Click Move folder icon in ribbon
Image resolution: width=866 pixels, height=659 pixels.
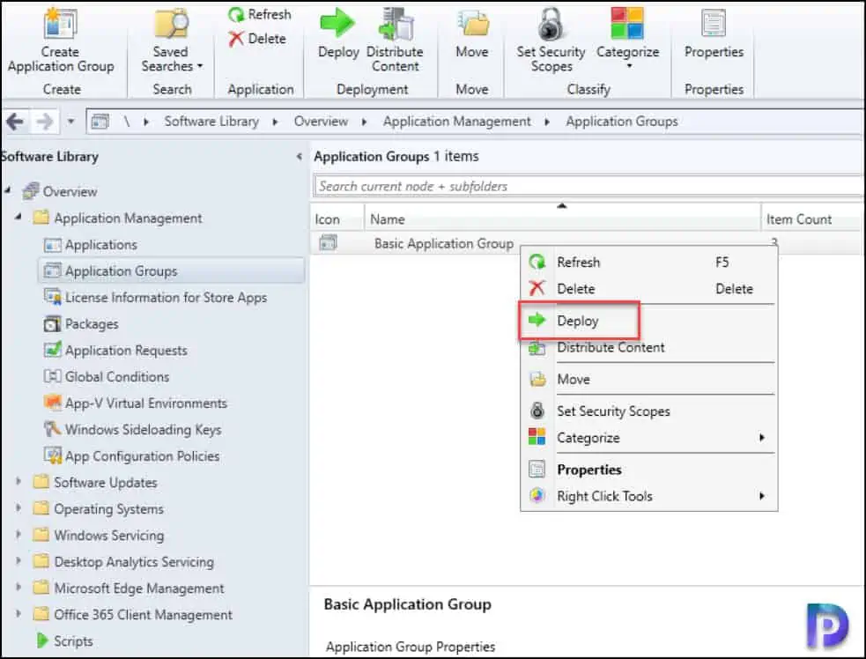coord(472,25)
